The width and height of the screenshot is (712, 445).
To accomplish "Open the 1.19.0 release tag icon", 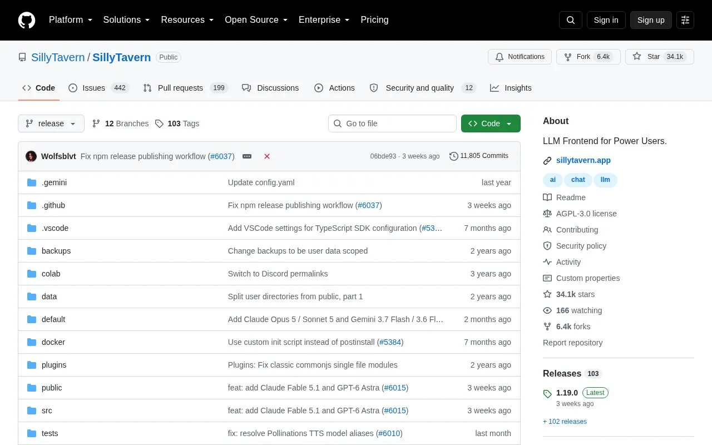I will (547, 394).
